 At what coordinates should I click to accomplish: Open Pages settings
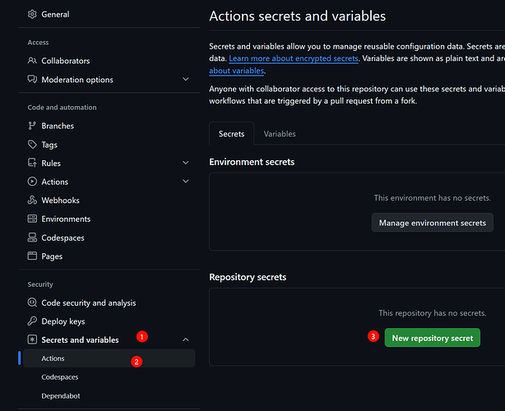pyautogui.click(x=52, y=256)
